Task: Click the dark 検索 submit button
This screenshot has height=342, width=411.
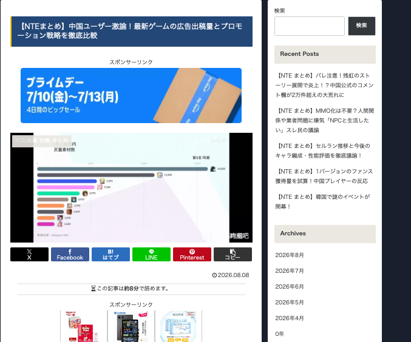Action: (x=361, y=26)
